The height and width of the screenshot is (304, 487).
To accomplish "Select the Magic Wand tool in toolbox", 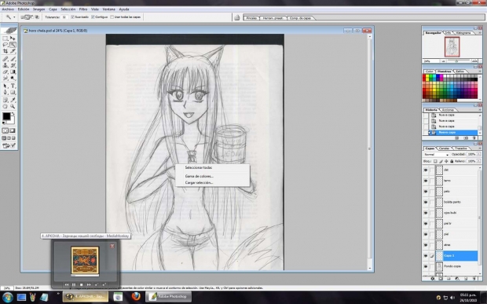I will pos(13,45).
